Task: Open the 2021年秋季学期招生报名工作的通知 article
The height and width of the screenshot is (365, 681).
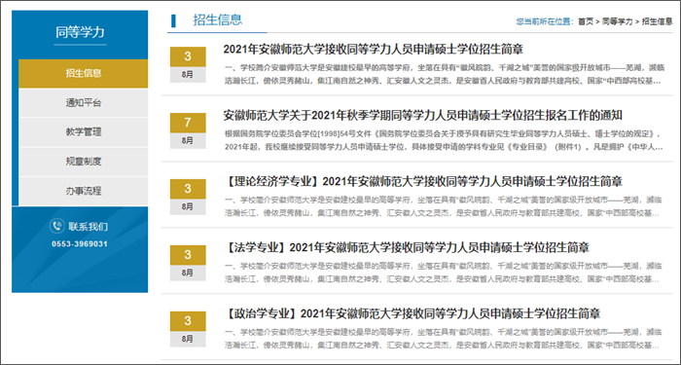Action: pos(423,116)
